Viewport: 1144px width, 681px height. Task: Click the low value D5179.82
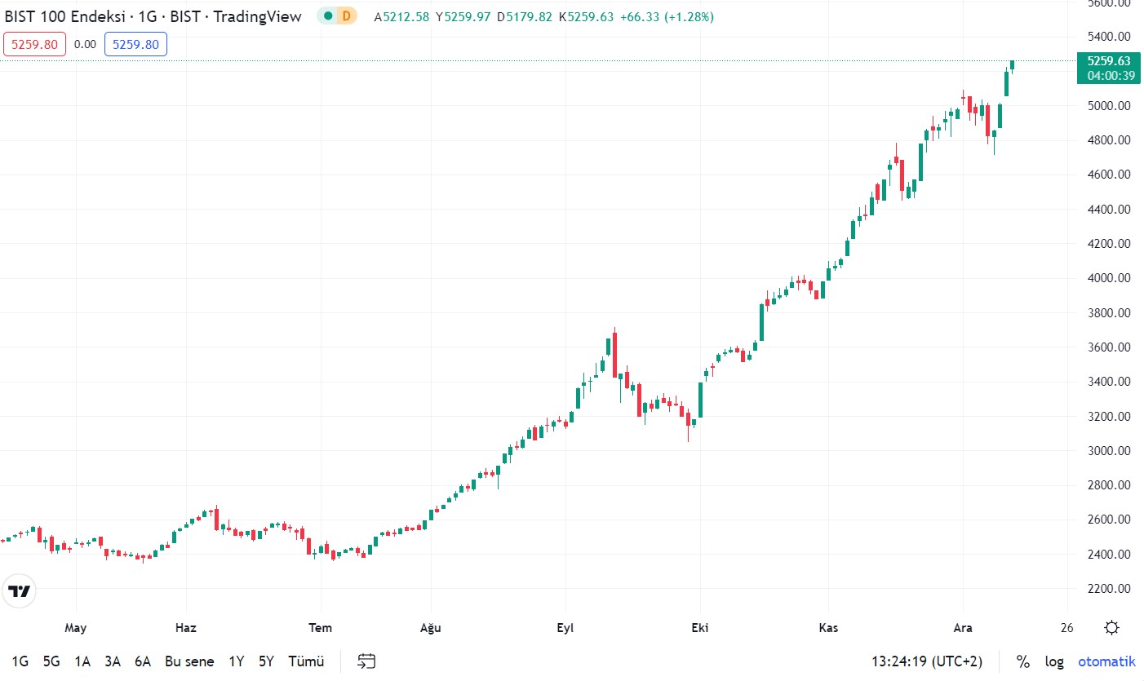click(525, 16)
